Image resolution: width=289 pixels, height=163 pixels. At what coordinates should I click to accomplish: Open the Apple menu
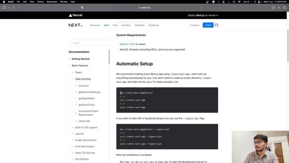click(4, 2)
